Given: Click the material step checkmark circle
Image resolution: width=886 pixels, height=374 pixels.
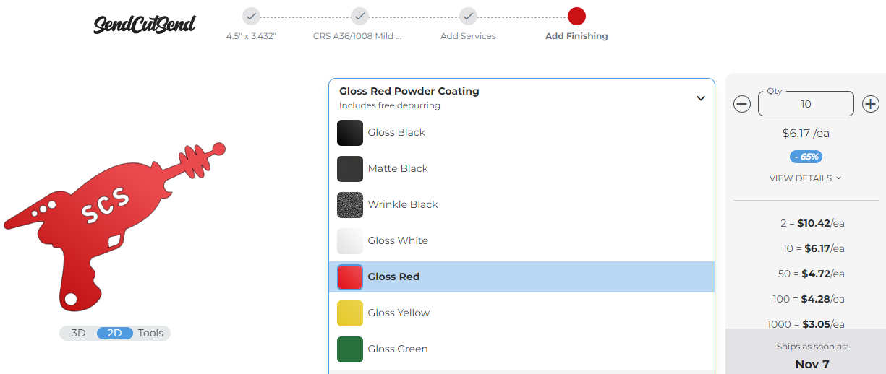Looking at the screenshot, I should (359, 16).
